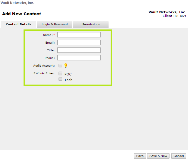Switch to the Contact Details tab
This screenshot has height=160, width=188.
tap(19, 24)
